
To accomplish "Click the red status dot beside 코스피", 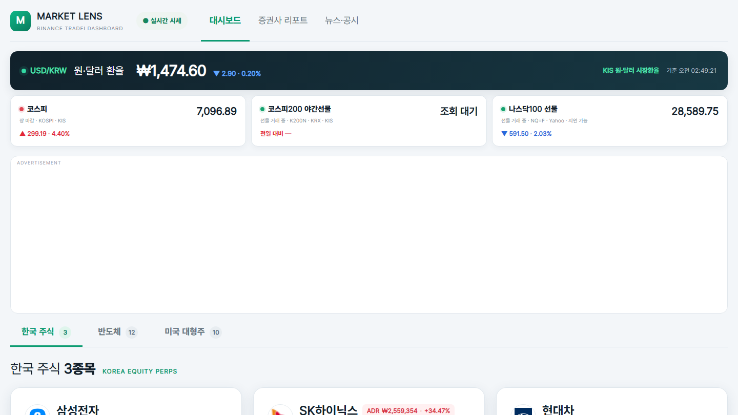I will (x=22, y=109).
